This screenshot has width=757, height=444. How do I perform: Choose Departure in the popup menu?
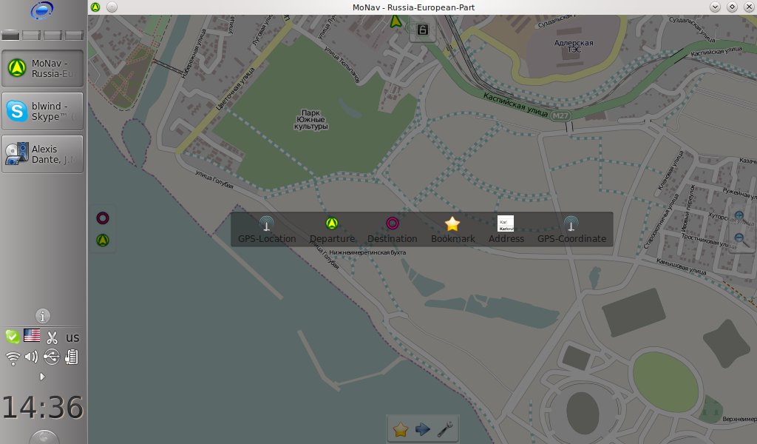pyautogui.click(x=332, y=230)
